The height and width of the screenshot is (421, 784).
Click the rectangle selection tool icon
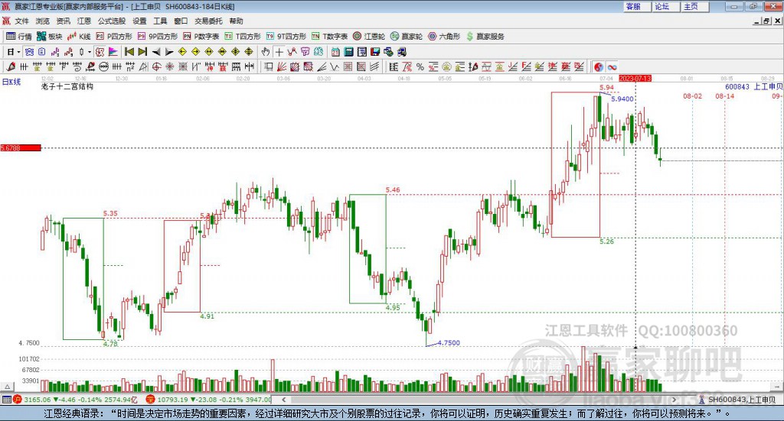267,66
